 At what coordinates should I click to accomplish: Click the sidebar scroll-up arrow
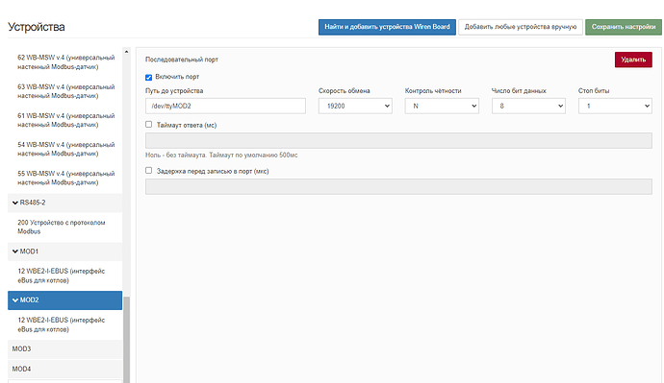tap(126, 52)
